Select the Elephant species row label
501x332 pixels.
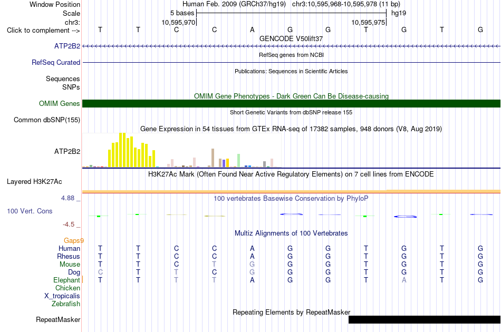[x=66, y=280]
